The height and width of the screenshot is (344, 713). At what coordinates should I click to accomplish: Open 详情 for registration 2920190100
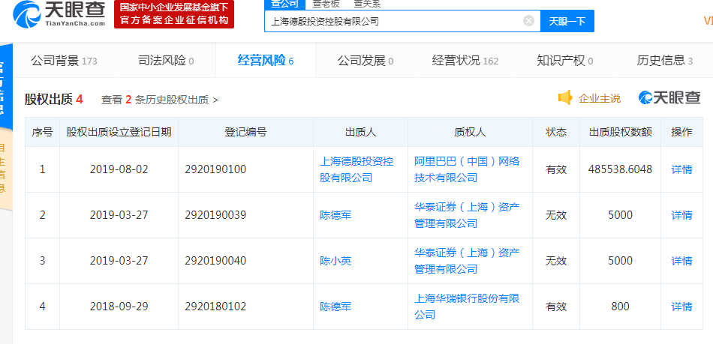point(681,169)
